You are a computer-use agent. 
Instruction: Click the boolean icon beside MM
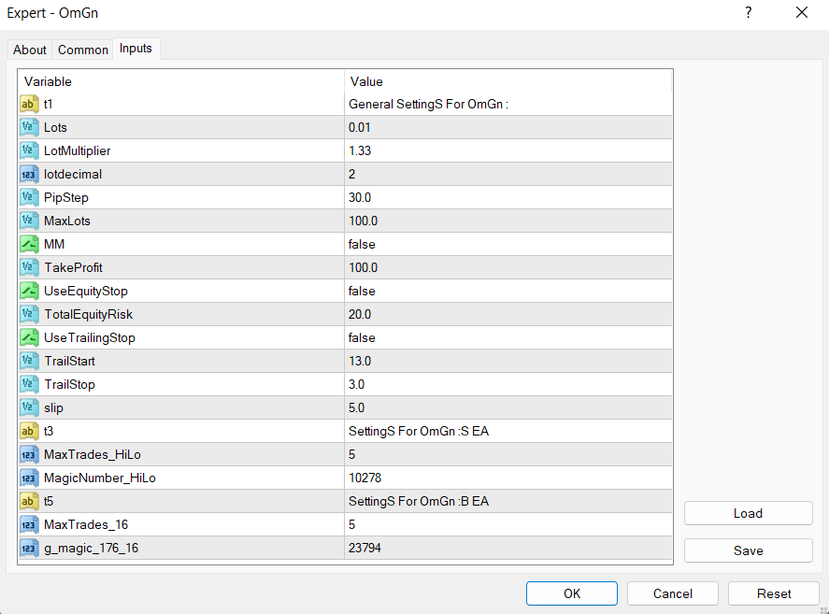(29, 245)
